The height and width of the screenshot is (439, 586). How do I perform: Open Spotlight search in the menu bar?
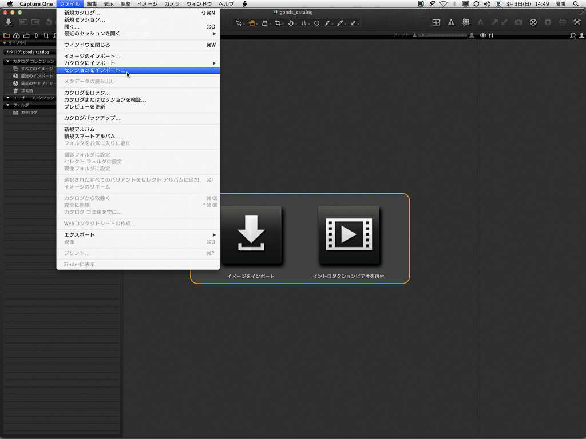click(576, 4)
